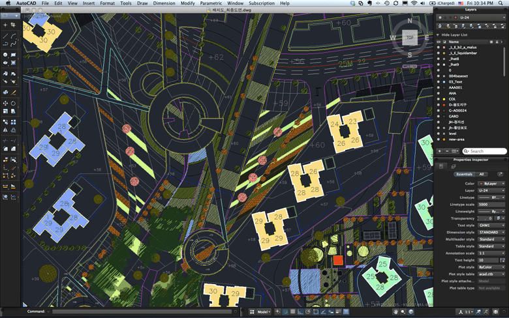The width and height of the screenshot is (509, 318).
Task: Click the delete layer minus button
Action: (x=447, y=151)
